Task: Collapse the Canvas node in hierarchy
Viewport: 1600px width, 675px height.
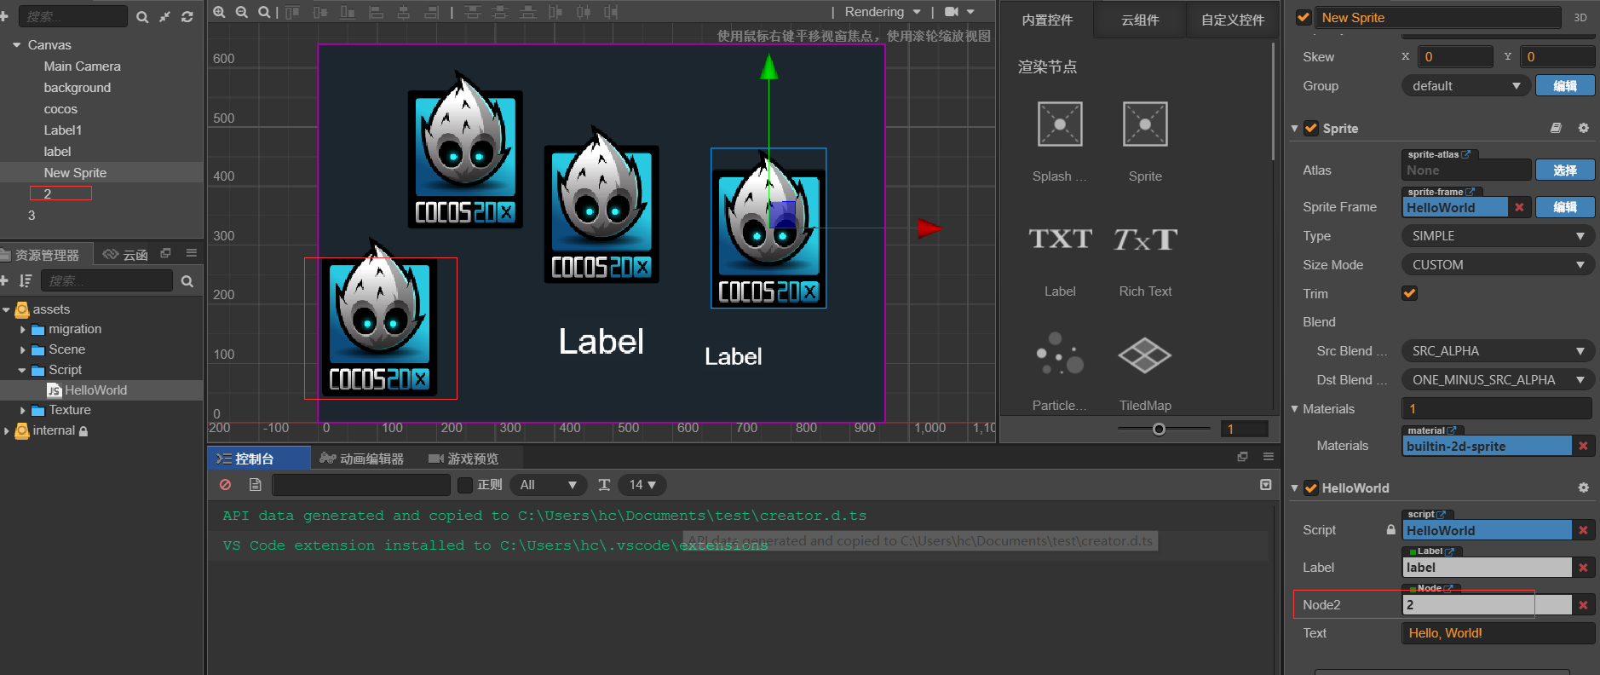Action: [x=16, y=44]
